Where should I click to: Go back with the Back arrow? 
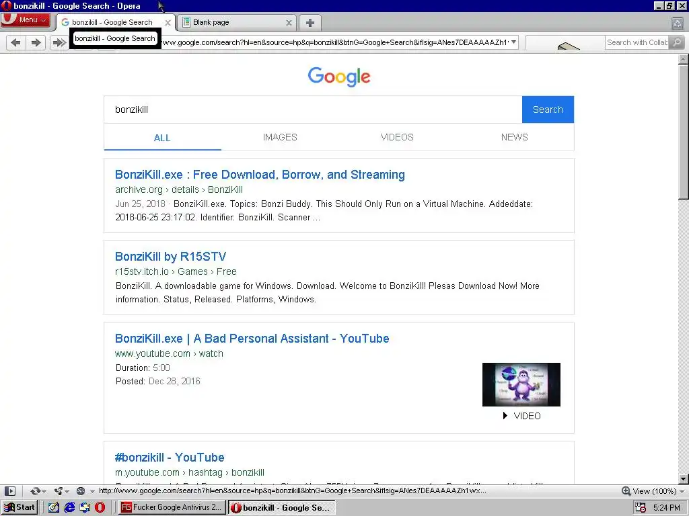pyautogui.click(x=15, y=42)
